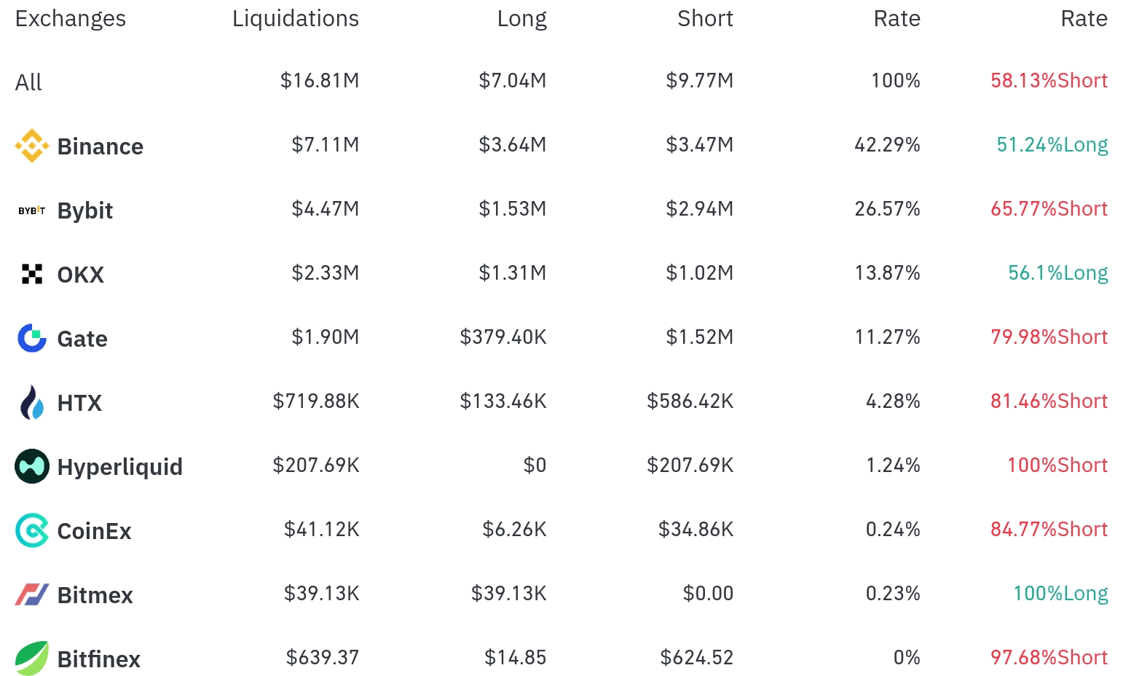Click the OKX checkered logo icon

click(31, 274)
